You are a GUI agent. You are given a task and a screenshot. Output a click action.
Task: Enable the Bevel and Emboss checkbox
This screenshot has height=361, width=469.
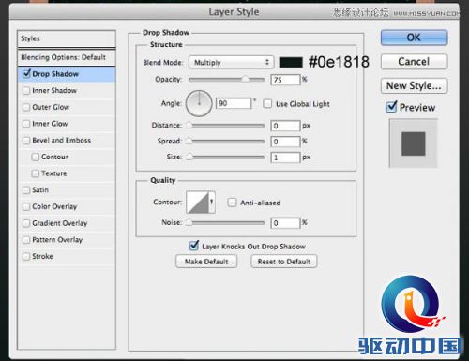26,141
